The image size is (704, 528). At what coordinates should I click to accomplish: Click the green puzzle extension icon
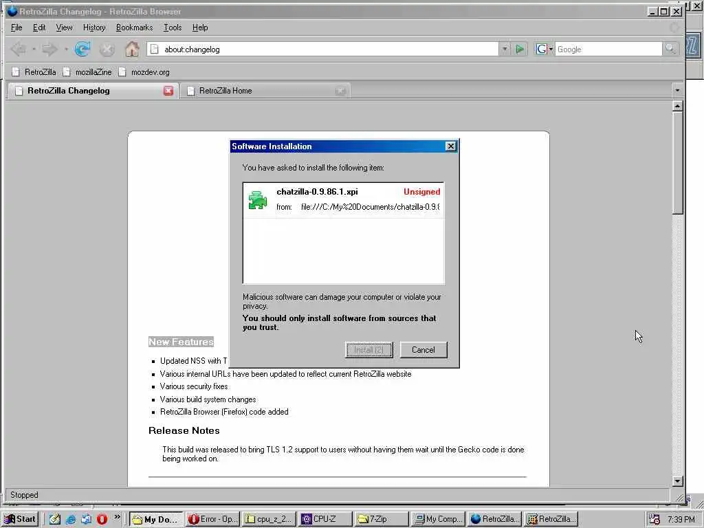[258, 200]
